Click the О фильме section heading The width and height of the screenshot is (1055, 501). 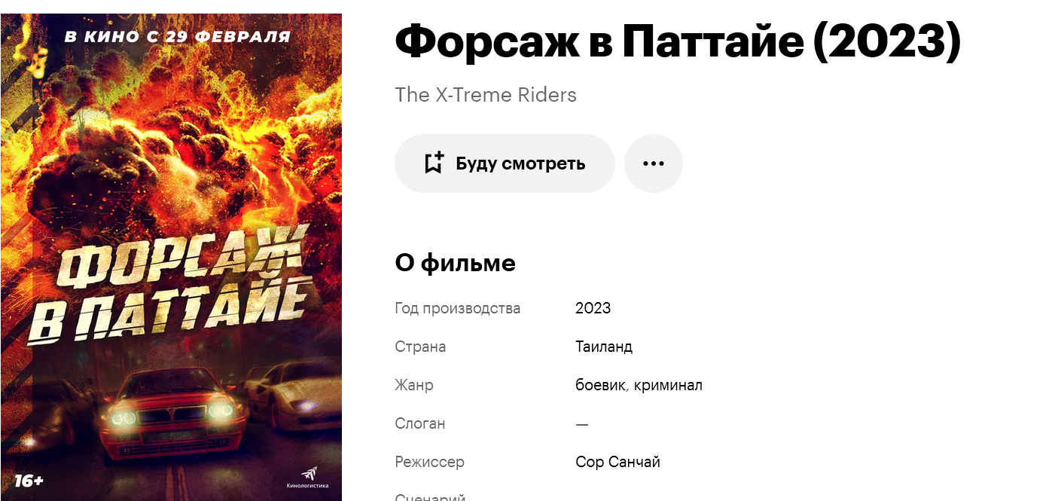455,263
